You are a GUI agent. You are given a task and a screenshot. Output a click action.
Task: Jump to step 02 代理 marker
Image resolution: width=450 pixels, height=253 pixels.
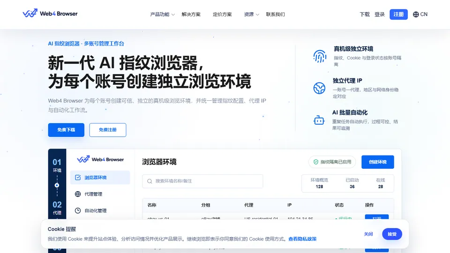pyautogui.click(x=57, y=208)
